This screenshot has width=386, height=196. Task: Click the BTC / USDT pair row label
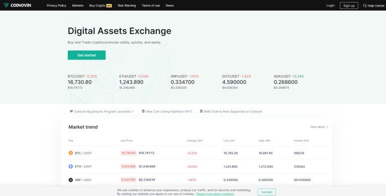pyautogui.click(x=83, y=153)
